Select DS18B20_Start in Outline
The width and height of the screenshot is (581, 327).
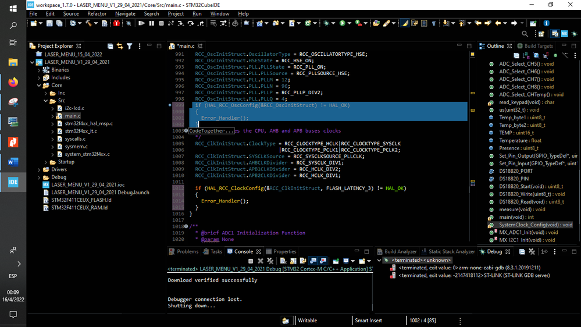pyautogui.click(x=526, y=187)
